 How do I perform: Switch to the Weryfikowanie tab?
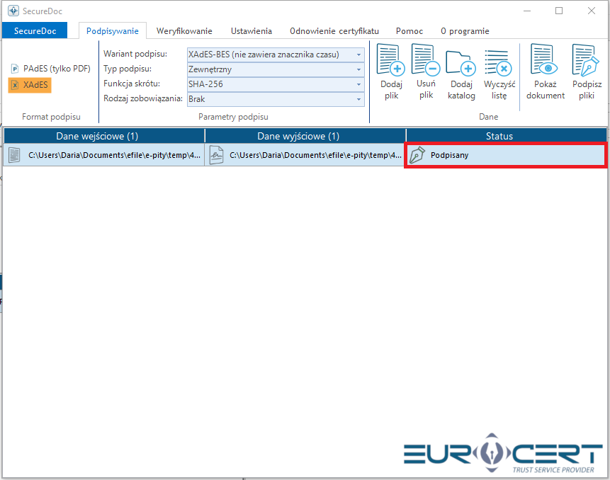click(184, 31)
